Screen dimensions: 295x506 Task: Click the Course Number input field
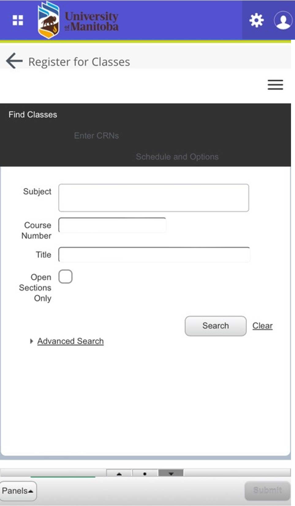pos(112,225)
